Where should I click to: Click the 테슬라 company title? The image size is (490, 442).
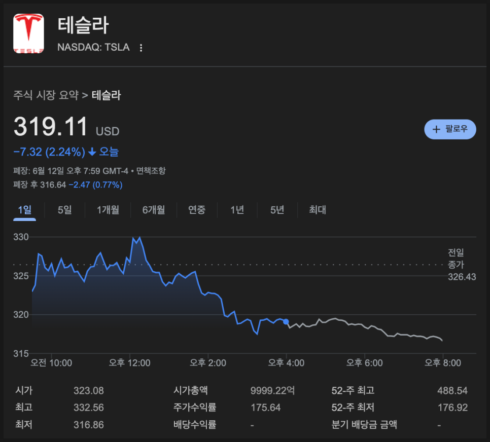[83, 25]
